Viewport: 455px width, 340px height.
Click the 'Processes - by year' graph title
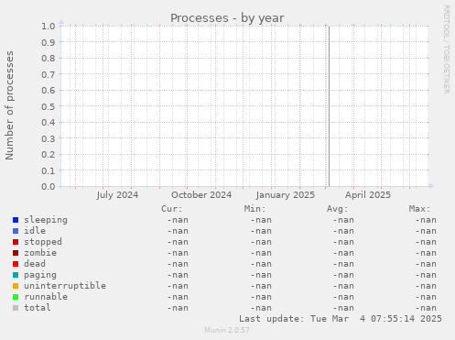[x=227, y=18]
